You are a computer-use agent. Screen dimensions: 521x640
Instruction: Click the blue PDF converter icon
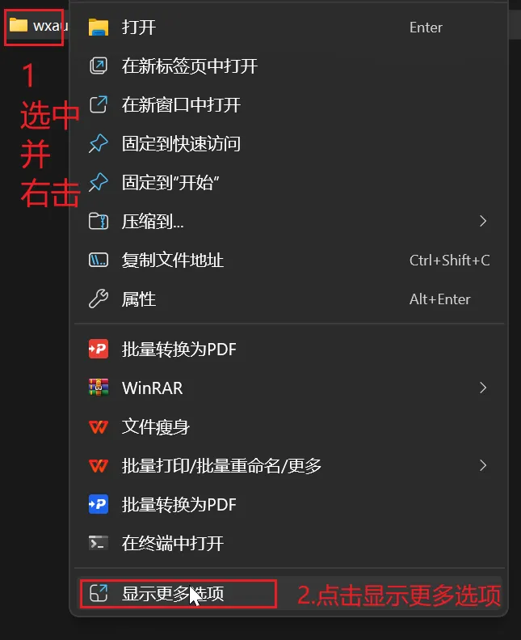[x=99, y=504]
